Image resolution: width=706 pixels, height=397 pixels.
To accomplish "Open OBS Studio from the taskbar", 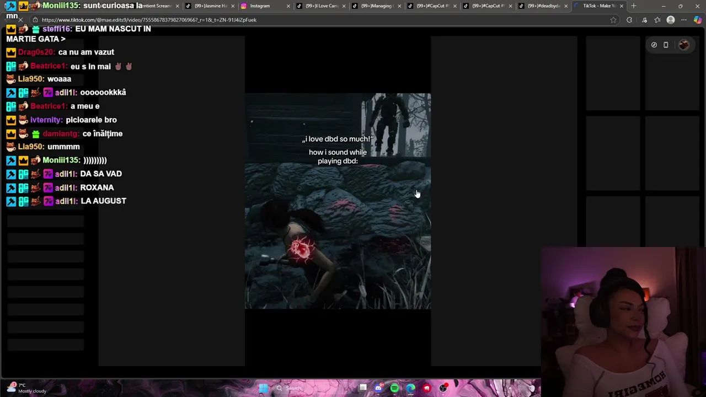I will (443, 388).
